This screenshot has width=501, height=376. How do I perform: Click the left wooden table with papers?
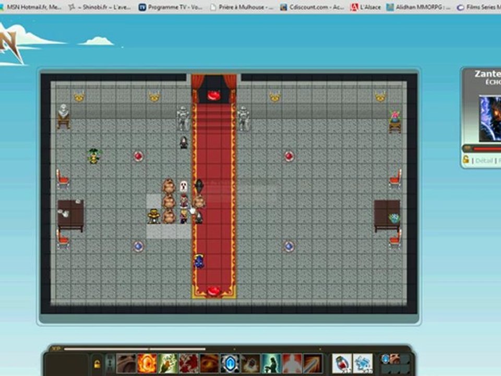point(70,215)
